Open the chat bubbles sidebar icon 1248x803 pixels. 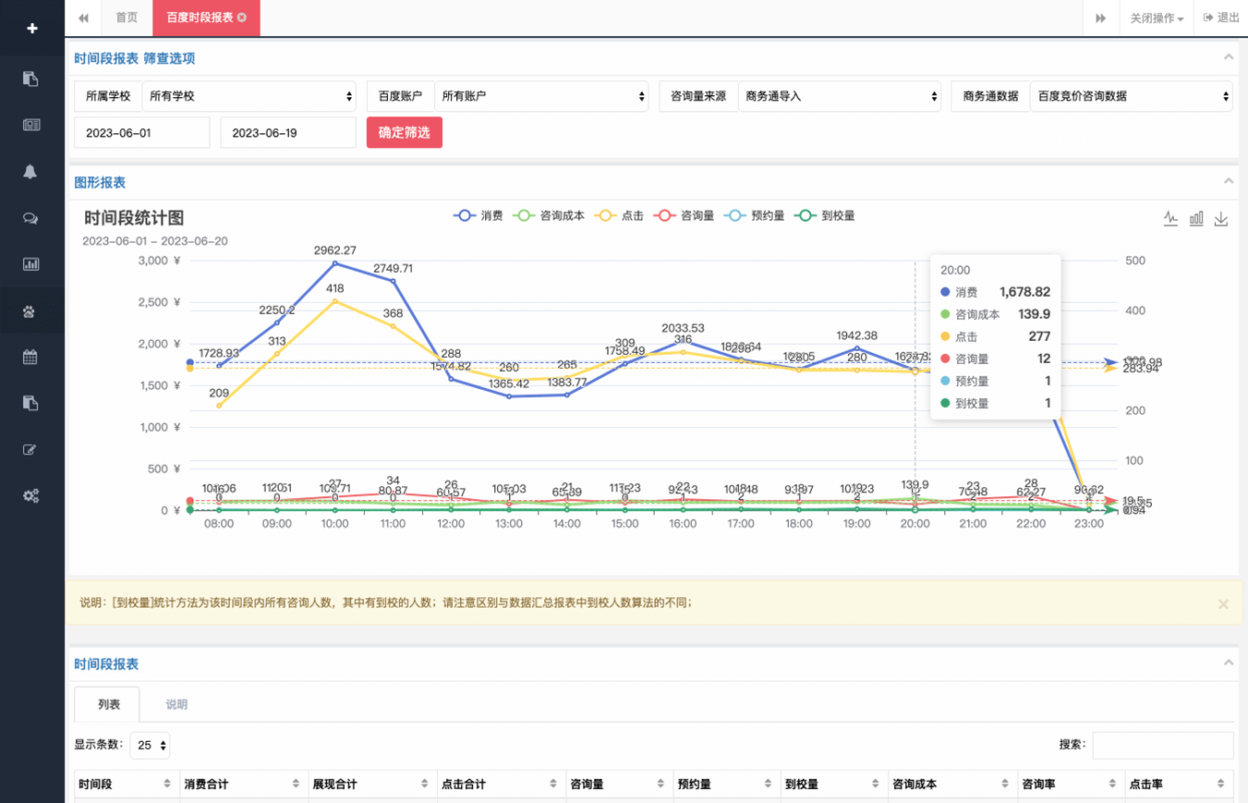pyautogui.click(x=30, y=218)
